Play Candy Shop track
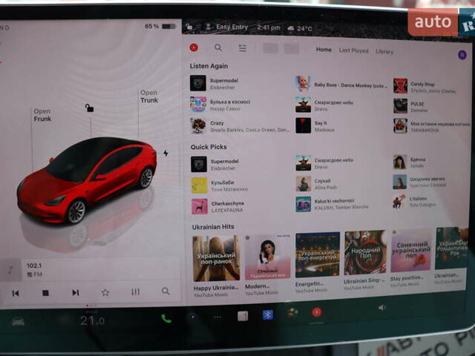The image size is (475, 356). click(x=425, y=87)
